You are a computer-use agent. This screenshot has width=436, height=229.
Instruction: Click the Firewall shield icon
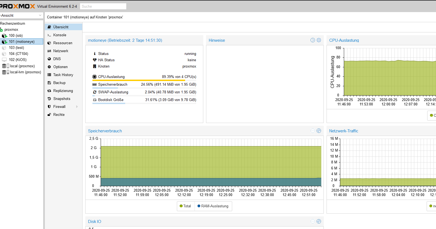click(x=49, y=107)
